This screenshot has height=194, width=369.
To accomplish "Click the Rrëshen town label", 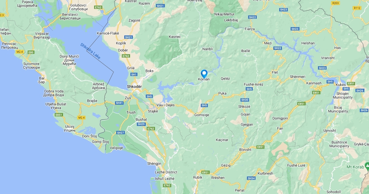I will (218, 178).
